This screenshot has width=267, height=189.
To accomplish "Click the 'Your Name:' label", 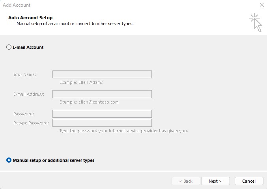I will (x=24, y=74).
